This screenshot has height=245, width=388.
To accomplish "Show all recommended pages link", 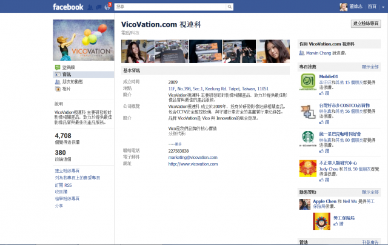I will coord(370,67).
